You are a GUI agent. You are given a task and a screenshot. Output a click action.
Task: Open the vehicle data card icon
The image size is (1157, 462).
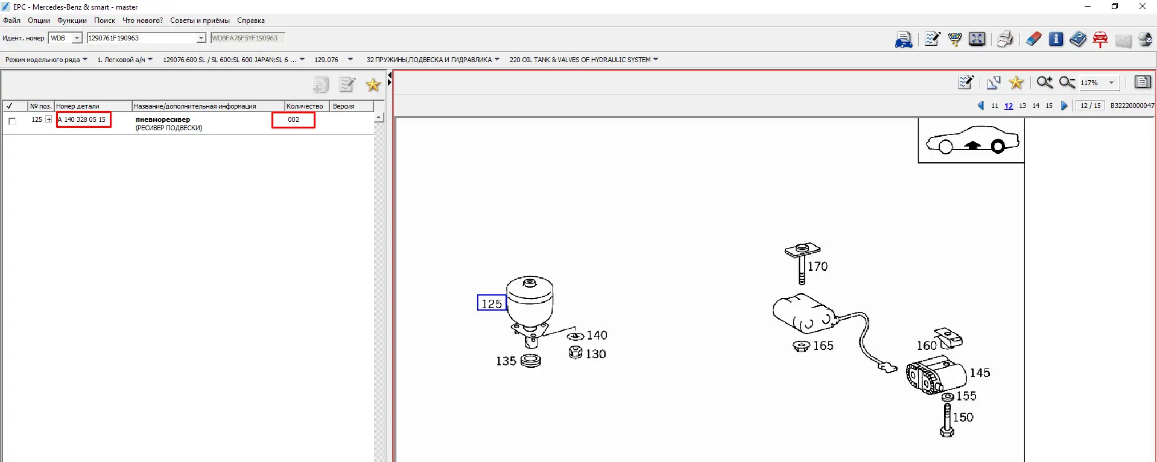[x=903, y=40]
